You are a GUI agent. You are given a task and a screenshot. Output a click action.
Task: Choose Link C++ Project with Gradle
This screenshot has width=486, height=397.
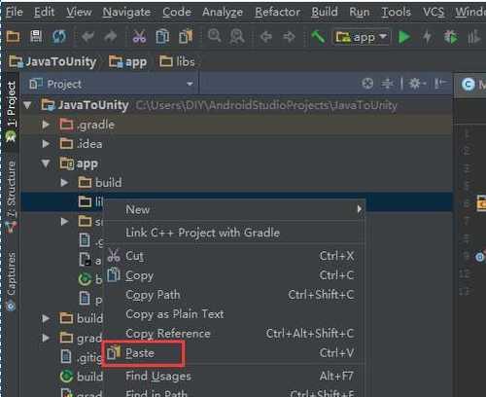[x=234, y=233]
